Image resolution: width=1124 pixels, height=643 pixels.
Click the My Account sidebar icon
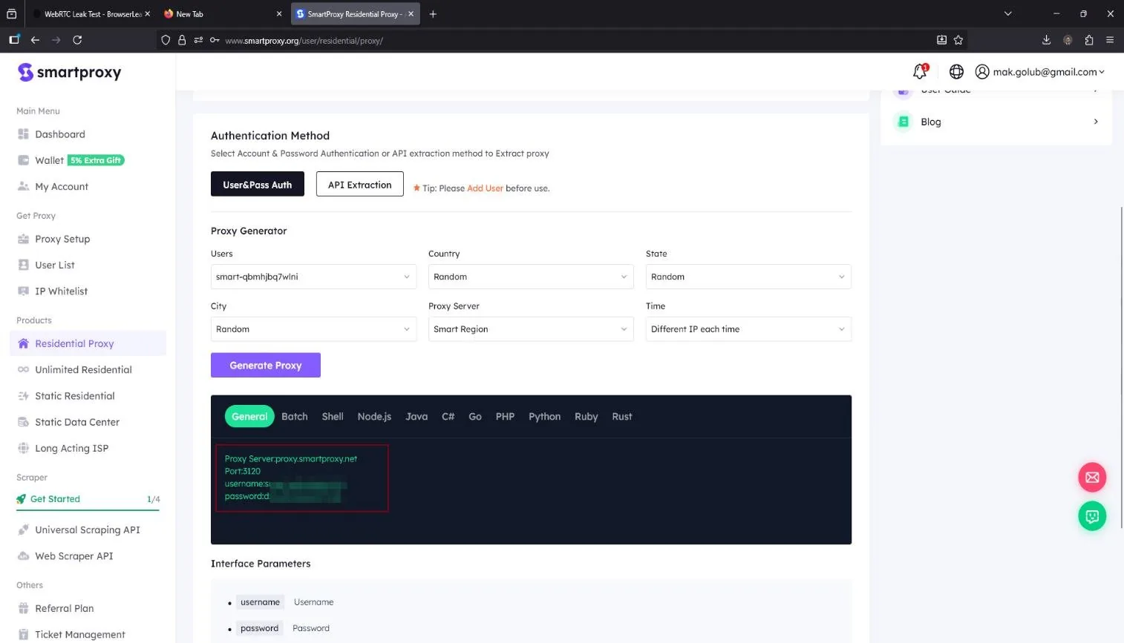[x=23, y=186]
